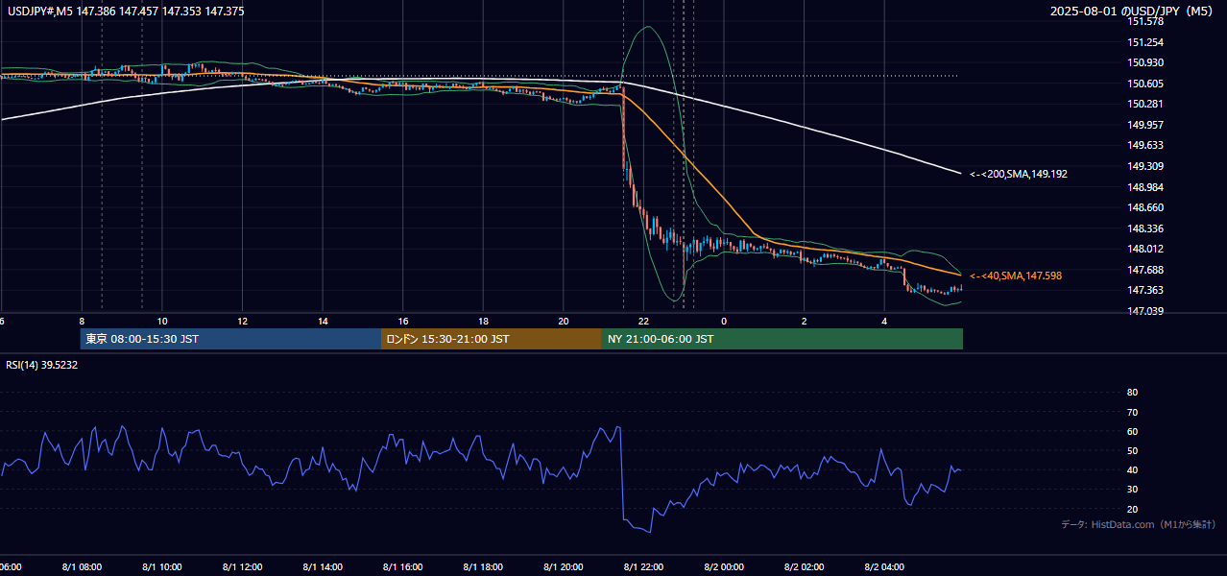Click hour label 14 on price chart axis
Image resolution: width=1227 pixels, height=576 pixels.
click(323, 321)
